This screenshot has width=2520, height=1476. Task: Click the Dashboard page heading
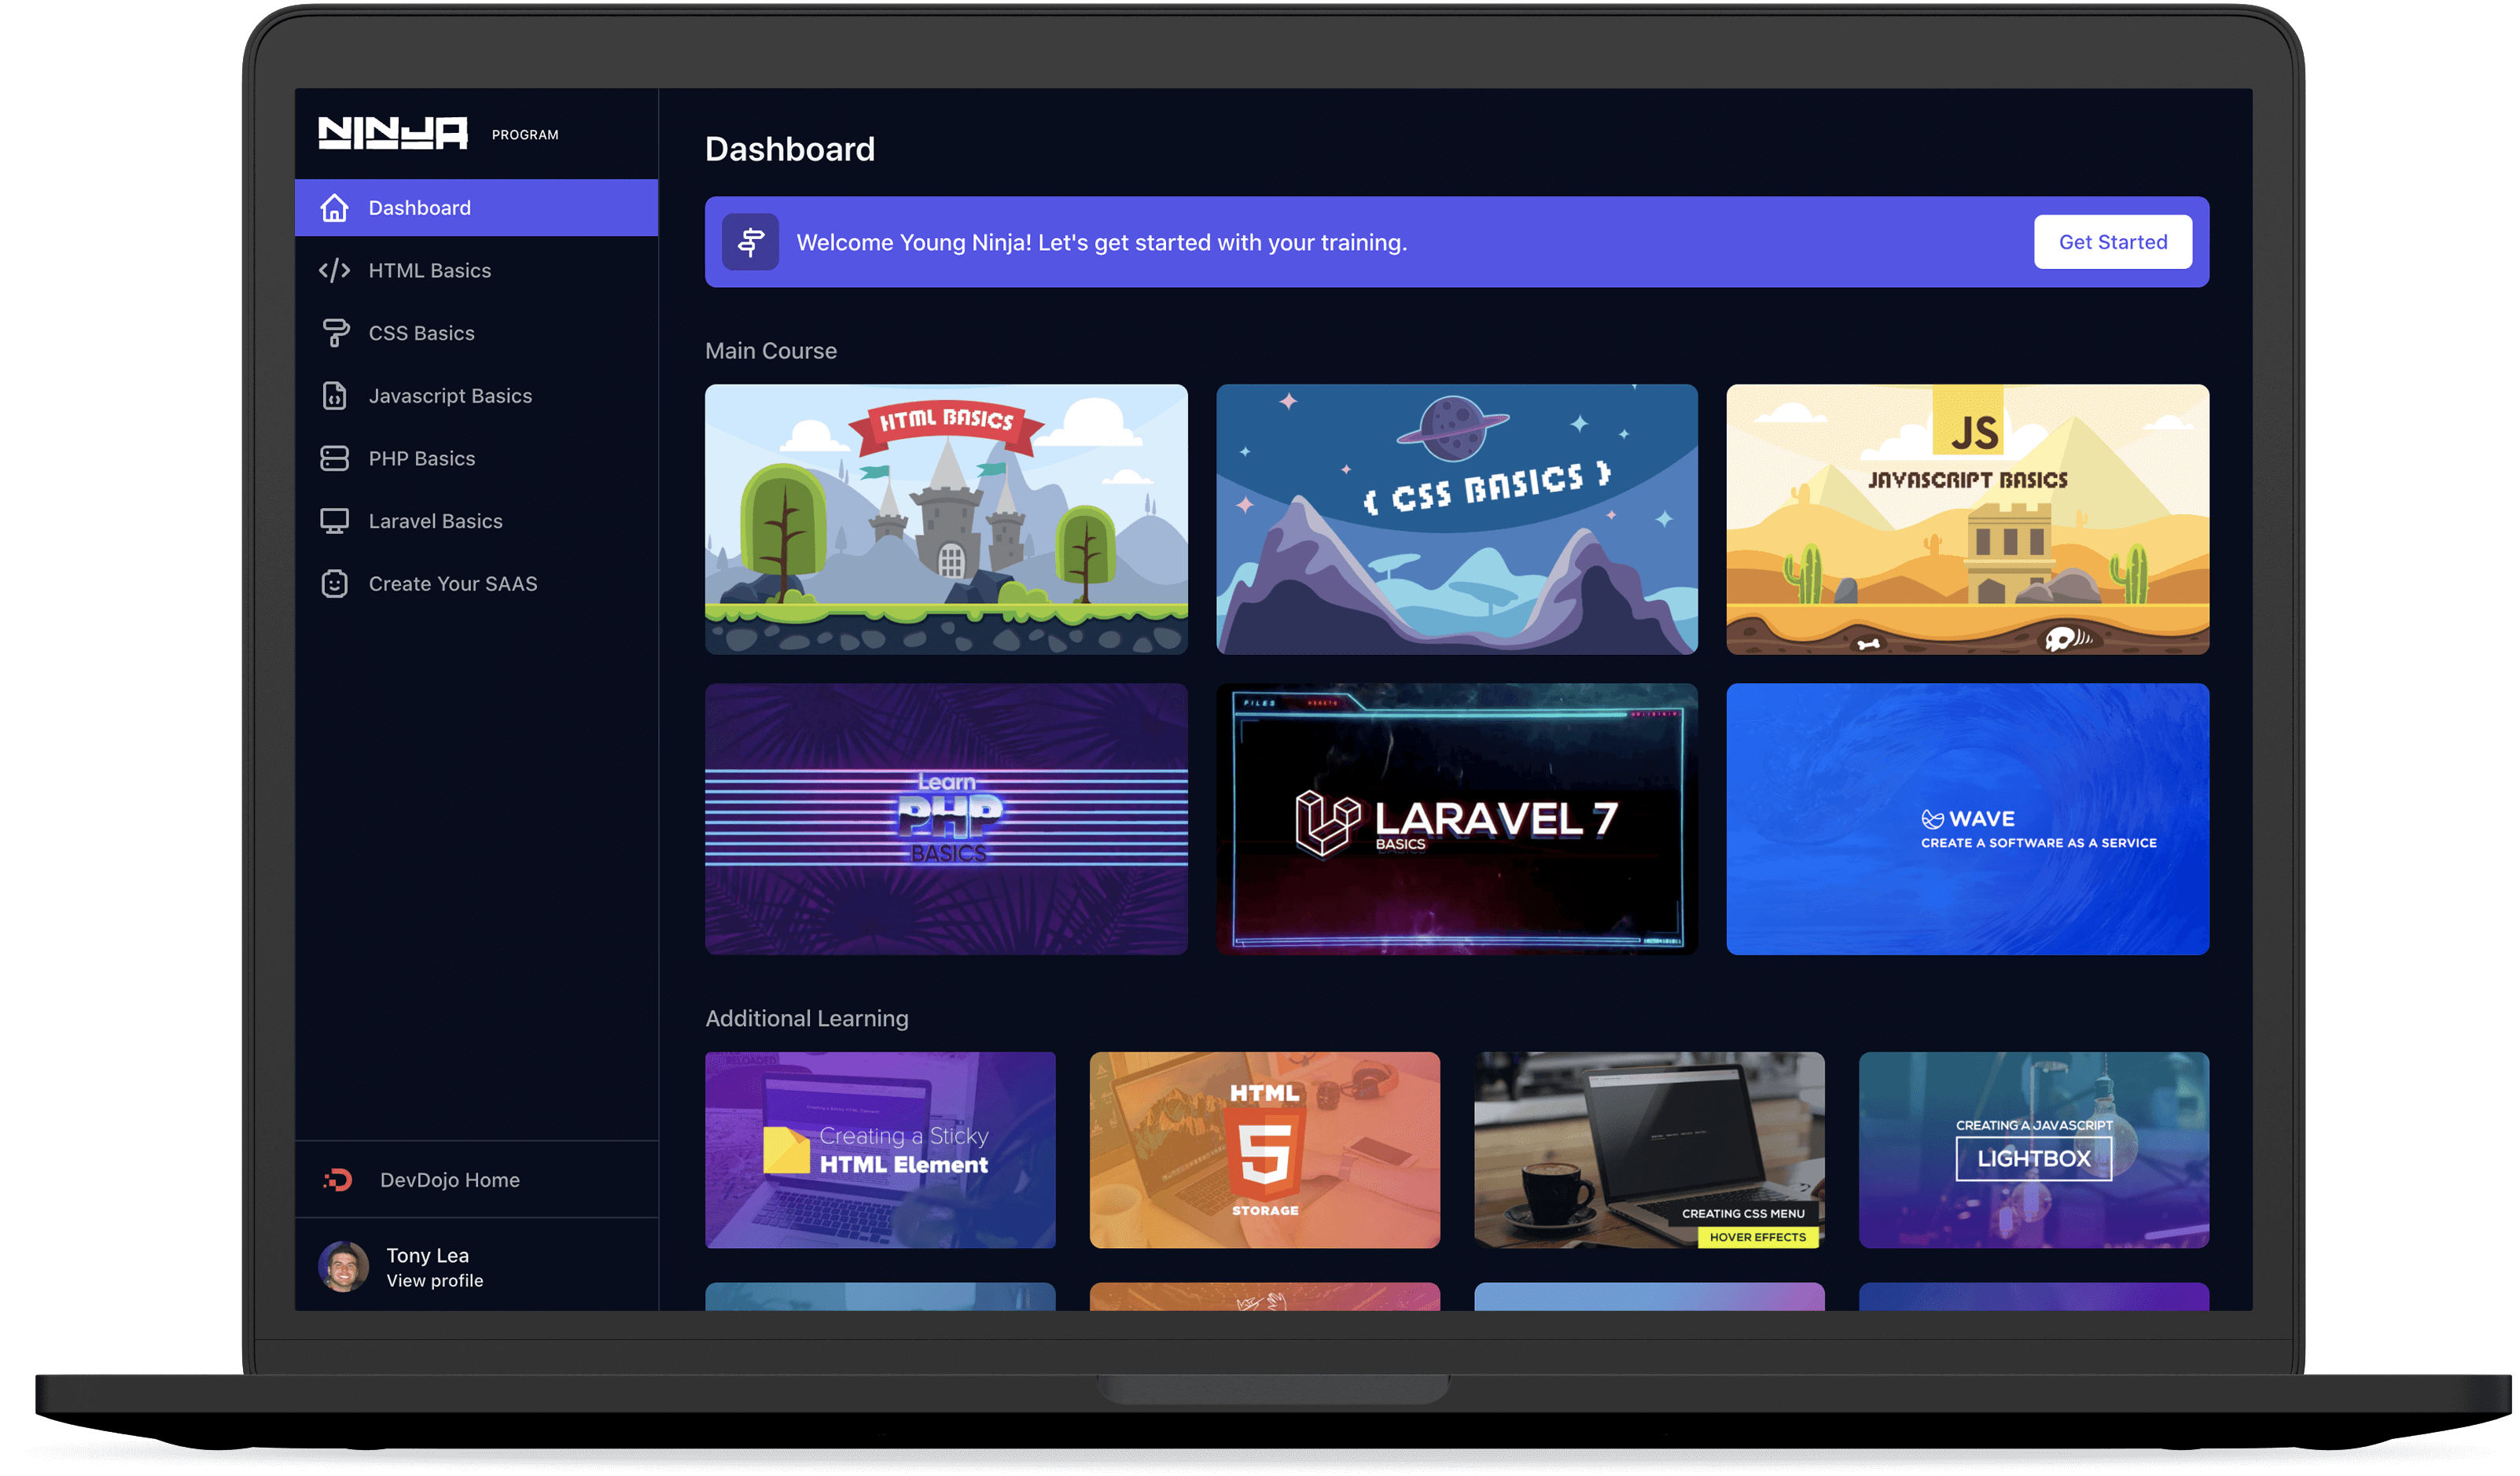click(790, 149)
